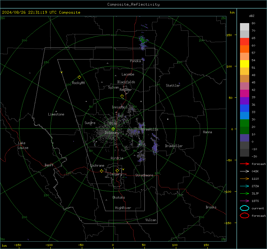Click the Ponoka city label

click(135, 61)
